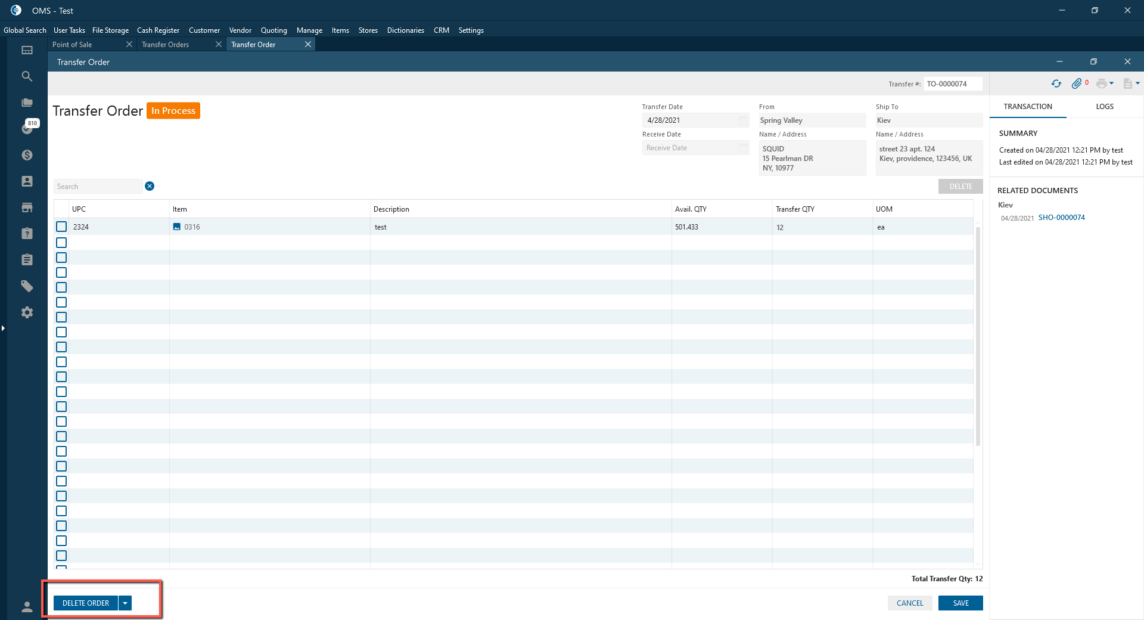Tick the checkbox in the second grid row

[x=61, y=243]
